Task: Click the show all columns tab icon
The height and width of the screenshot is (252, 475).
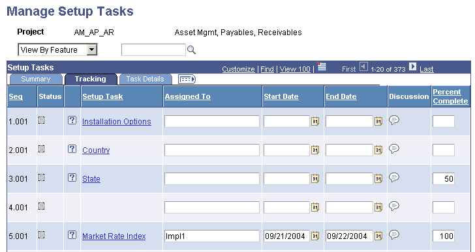Action: click(187, 79)
